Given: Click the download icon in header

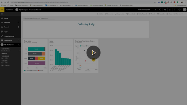Looking at the screenshot, I should pyautogui.click(x=170, y=10).
